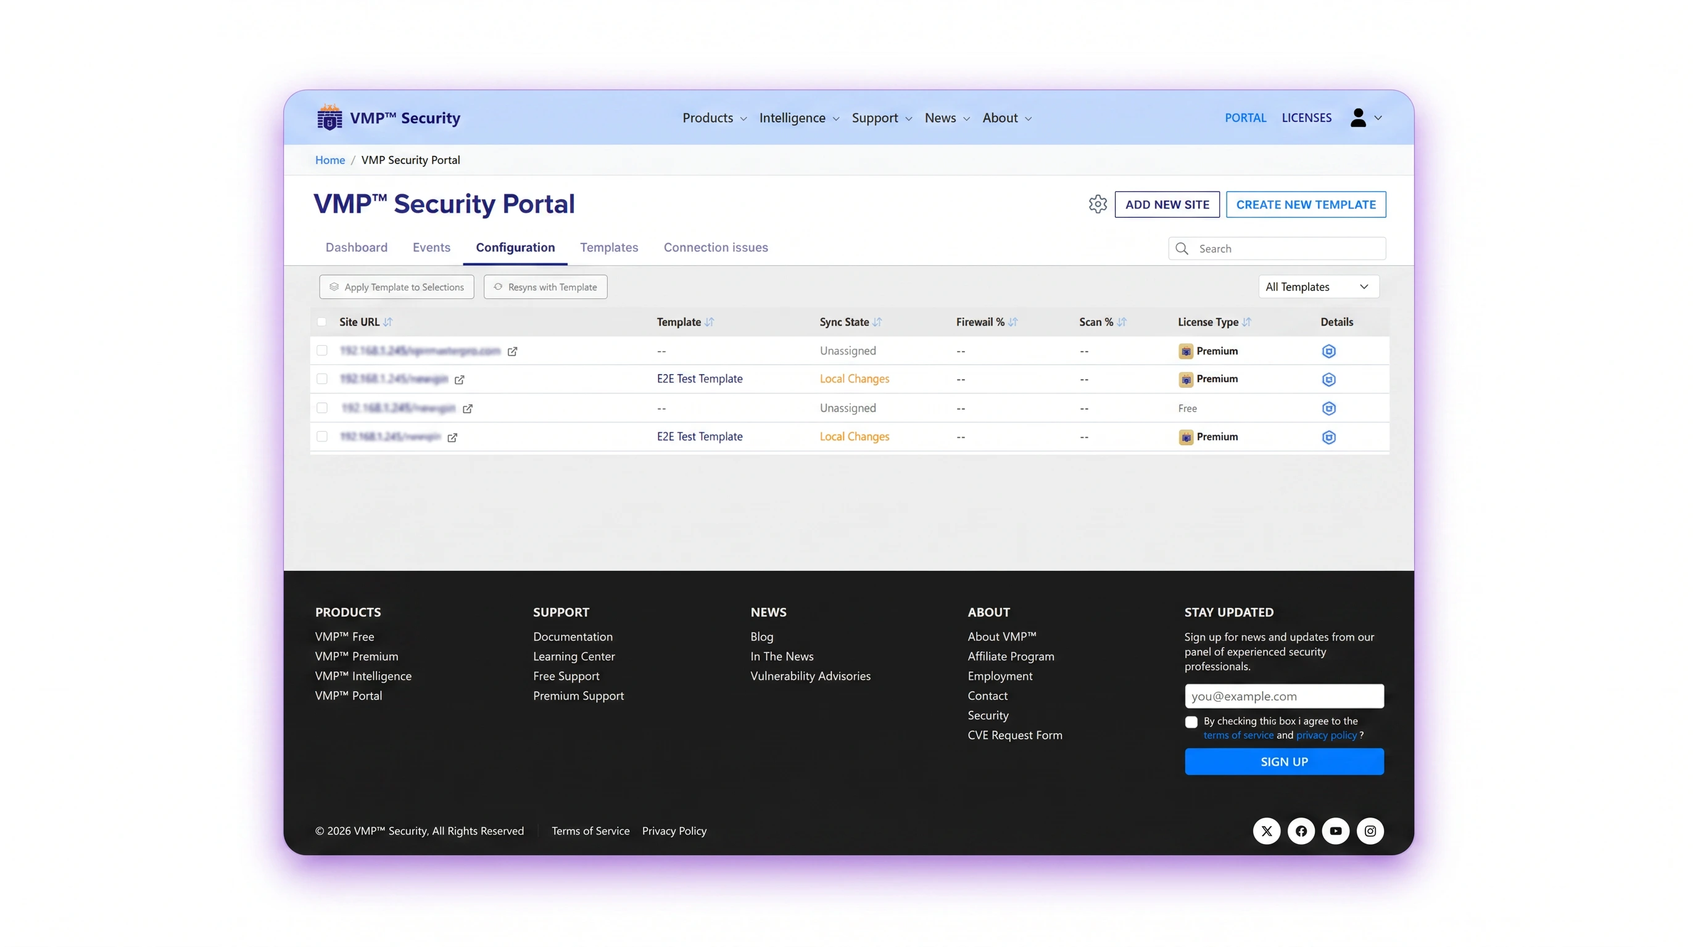Click the magnifier icon in the search box
This screenshot has width=1698, height=947.
point(1182,248)
